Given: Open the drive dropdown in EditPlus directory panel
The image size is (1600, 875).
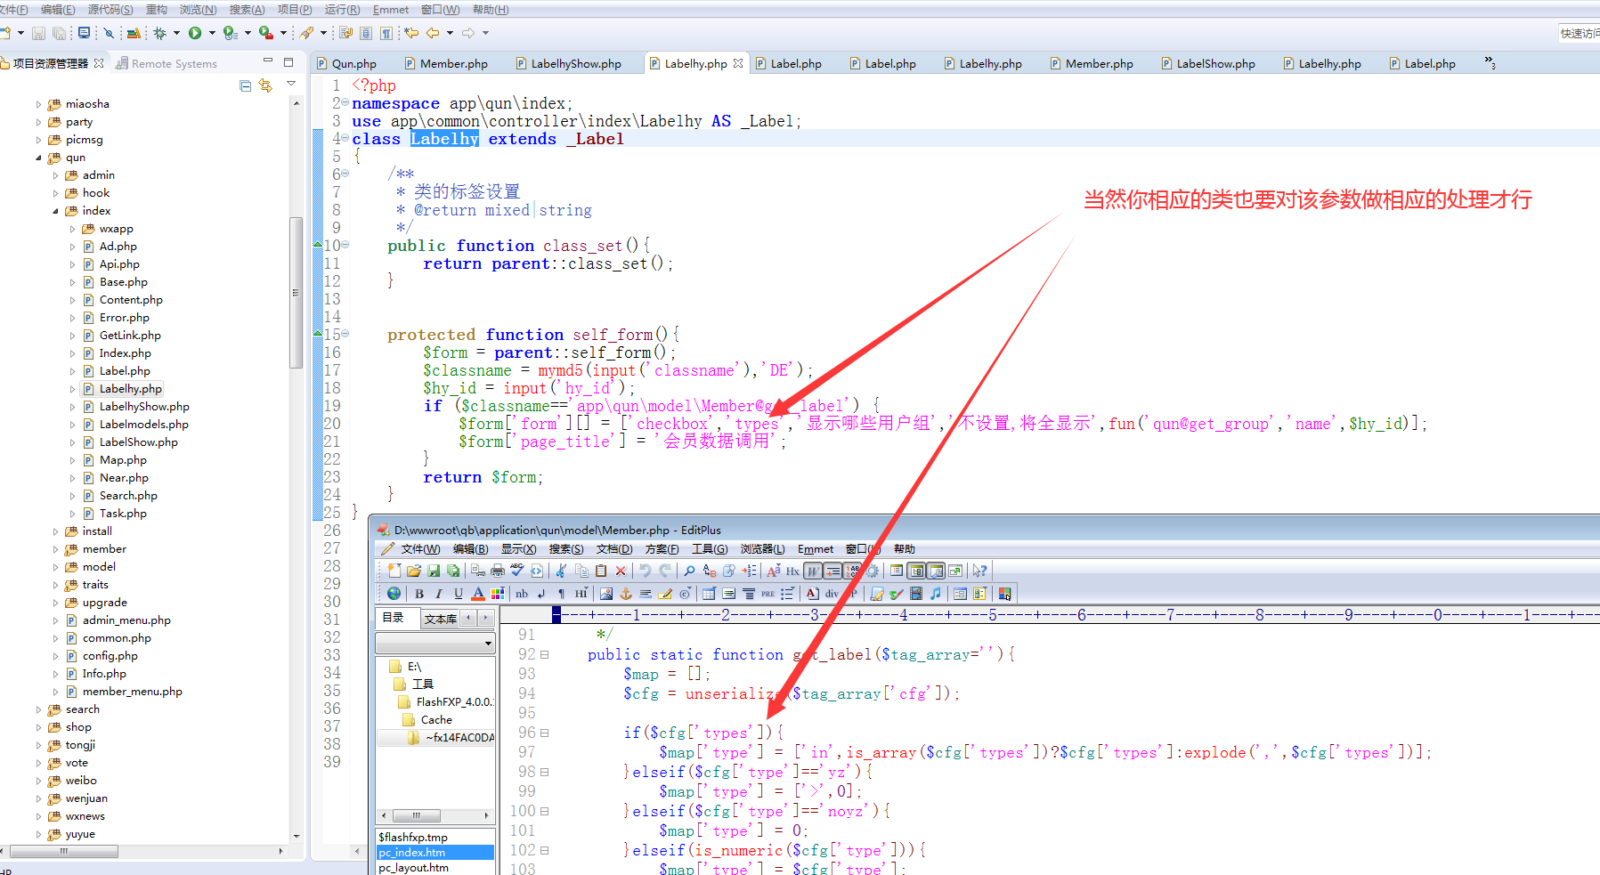Looking at the screenshot, I should (488, 643).
